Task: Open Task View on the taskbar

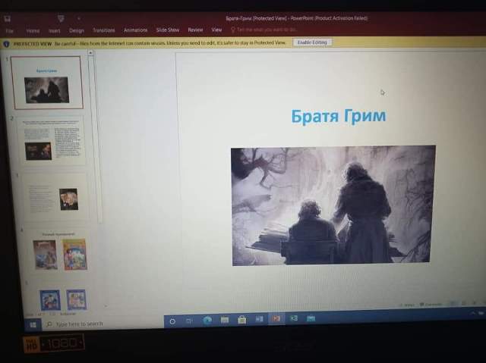Action: coord(189,321)
